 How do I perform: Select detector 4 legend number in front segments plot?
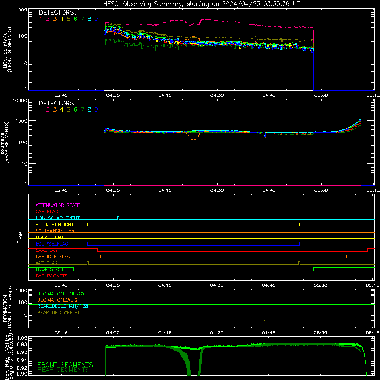pos(62,19)
